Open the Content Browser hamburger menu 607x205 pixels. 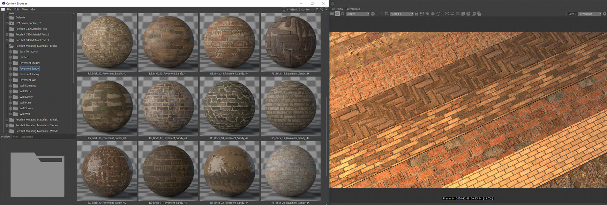point(3,9)
